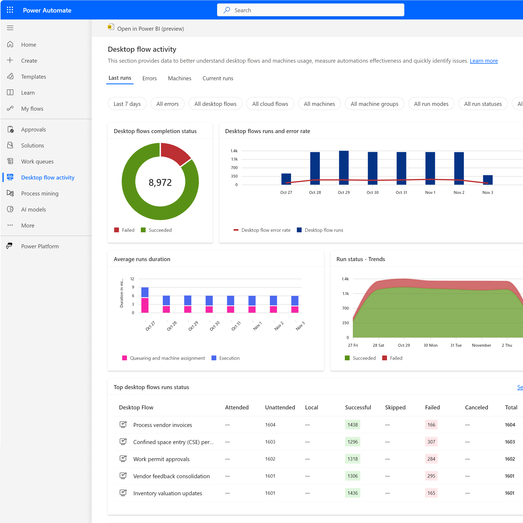
Task: Toggle the Failed legend in completion status
Action: [124, 230]
